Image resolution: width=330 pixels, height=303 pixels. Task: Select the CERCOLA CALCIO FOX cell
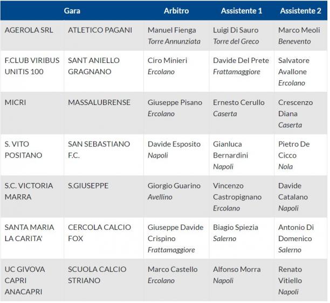(x=104, y=238)
